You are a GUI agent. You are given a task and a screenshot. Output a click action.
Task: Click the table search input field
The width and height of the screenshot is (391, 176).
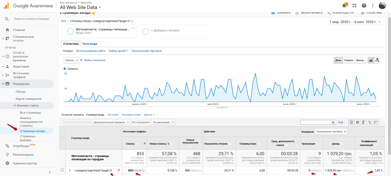(315, 122)
